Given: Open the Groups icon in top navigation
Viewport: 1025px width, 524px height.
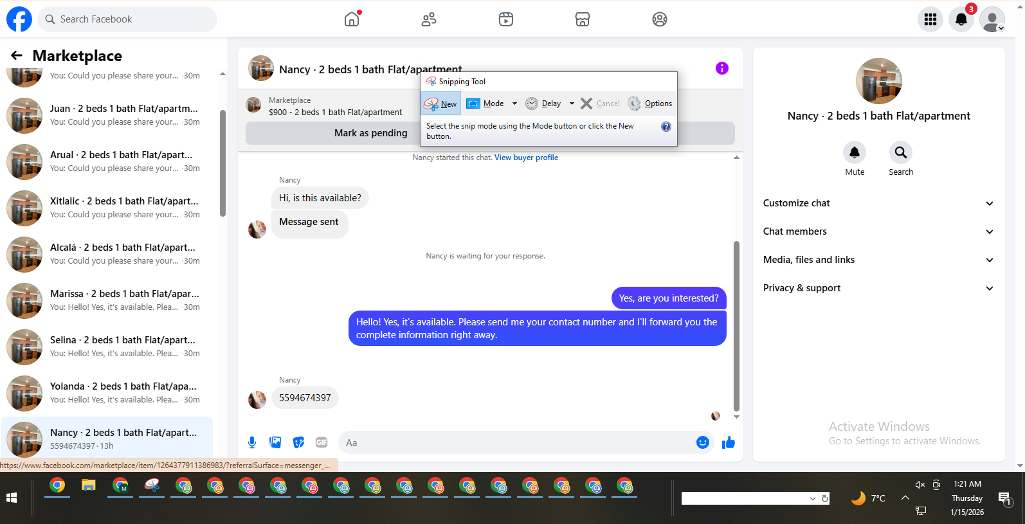Looking at the screenshot, I should click(660, 19).
